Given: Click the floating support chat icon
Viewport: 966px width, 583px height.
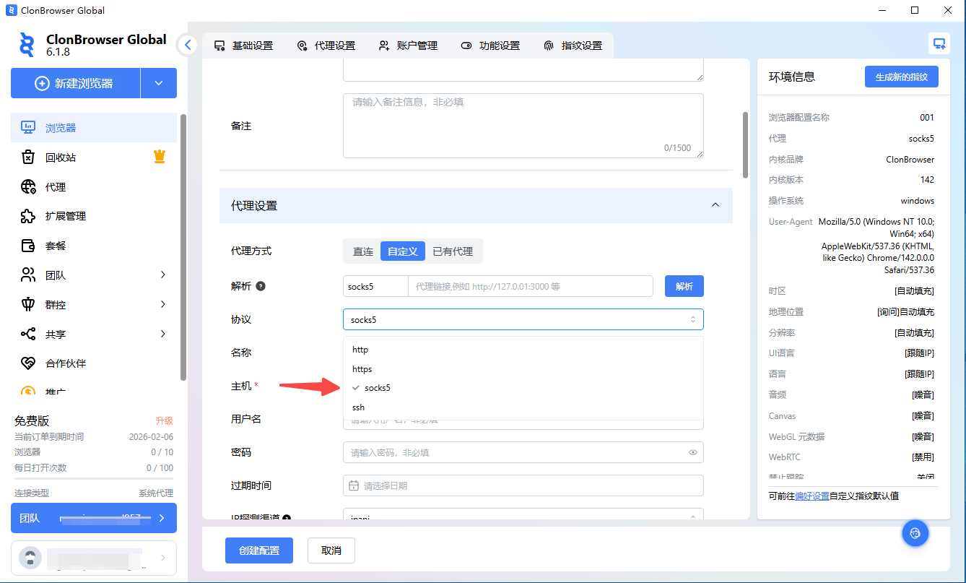Looking at the screenshot, I should pos(915,533).
